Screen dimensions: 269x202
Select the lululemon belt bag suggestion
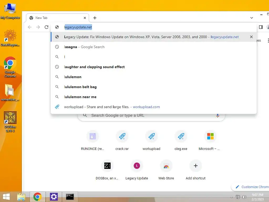coord(154,87)
